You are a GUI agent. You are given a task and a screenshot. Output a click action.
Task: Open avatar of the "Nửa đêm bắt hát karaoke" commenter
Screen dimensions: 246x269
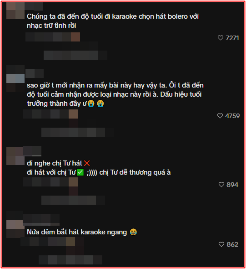pyautogui.click(x=15, y=228)
